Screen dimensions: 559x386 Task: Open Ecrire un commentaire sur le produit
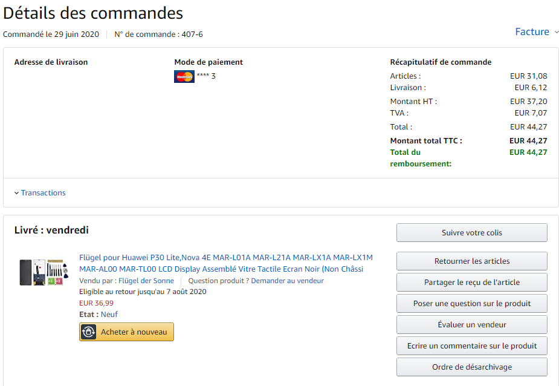471,346
